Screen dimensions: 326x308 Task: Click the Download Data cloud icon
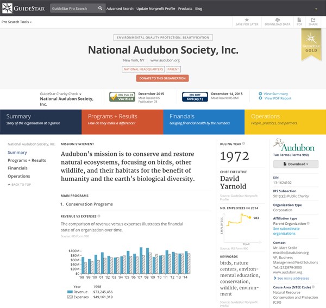tap(277, 20)
